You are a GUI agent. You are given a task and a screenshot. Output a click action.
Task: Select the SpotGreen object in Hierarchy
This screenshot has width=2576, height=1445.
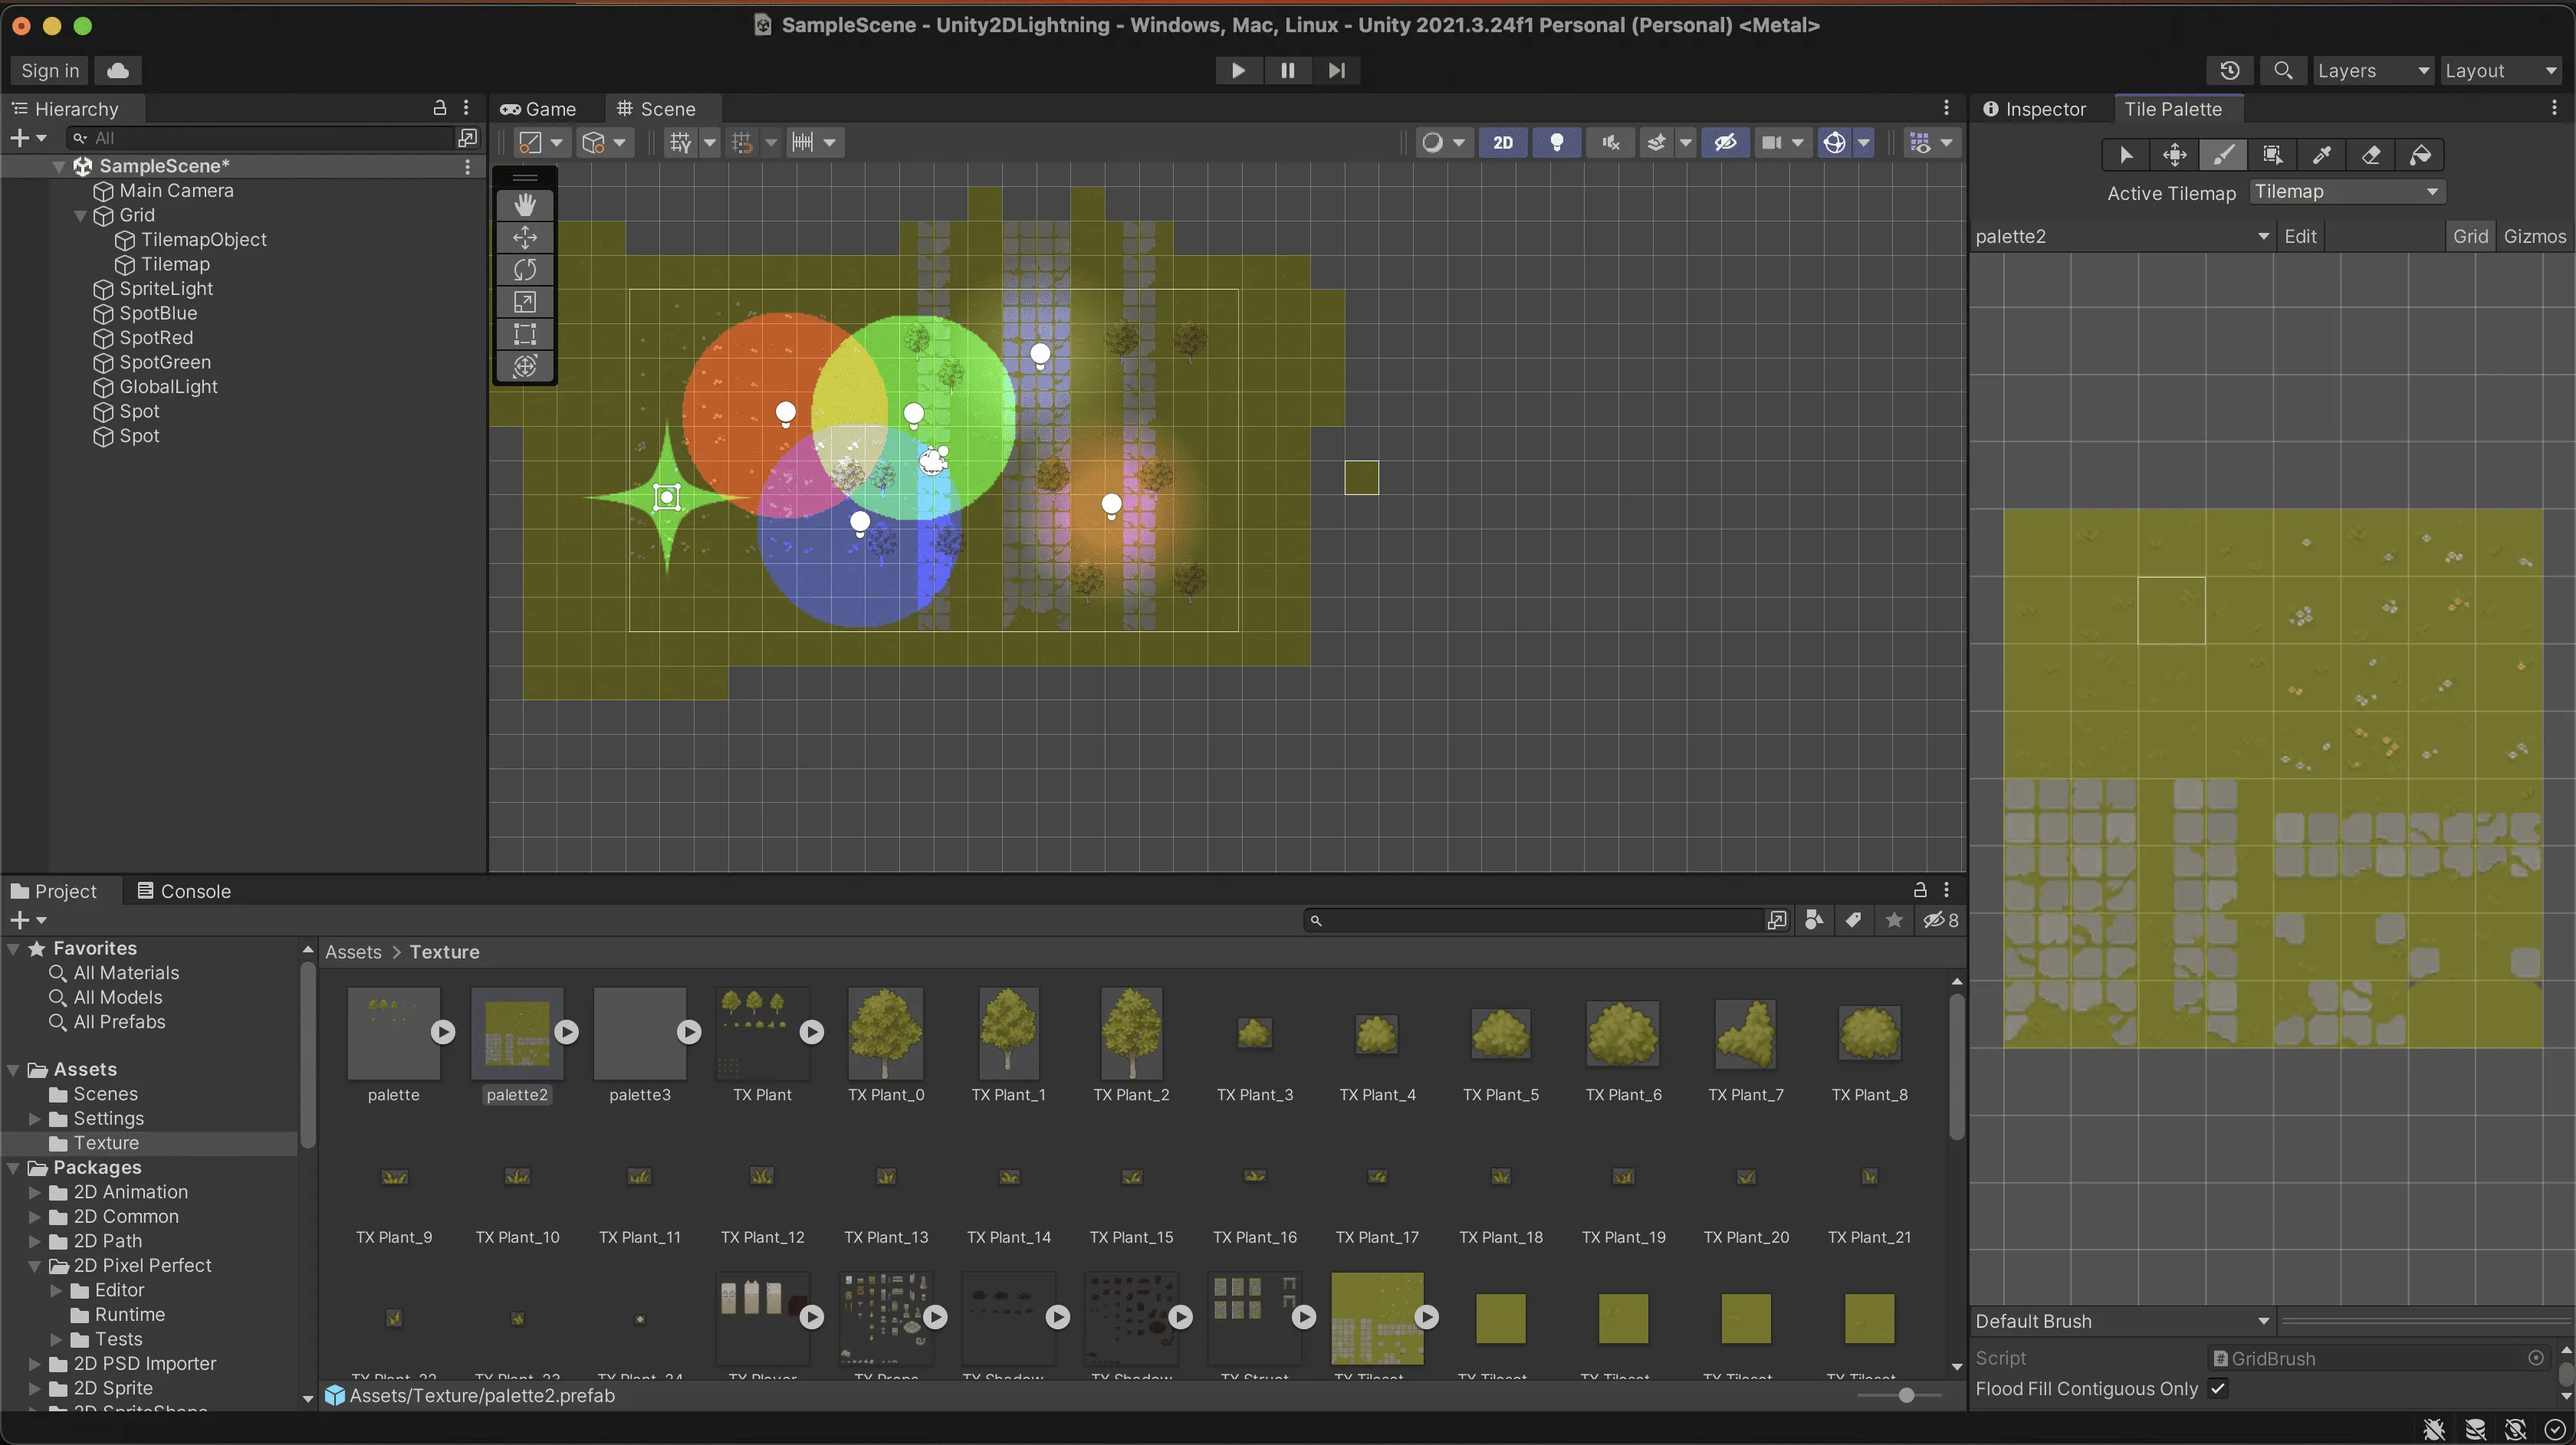(165, 362)
